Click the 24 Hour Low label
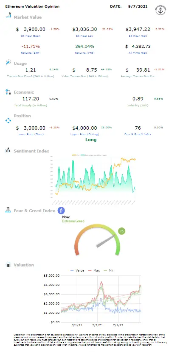 84,36
